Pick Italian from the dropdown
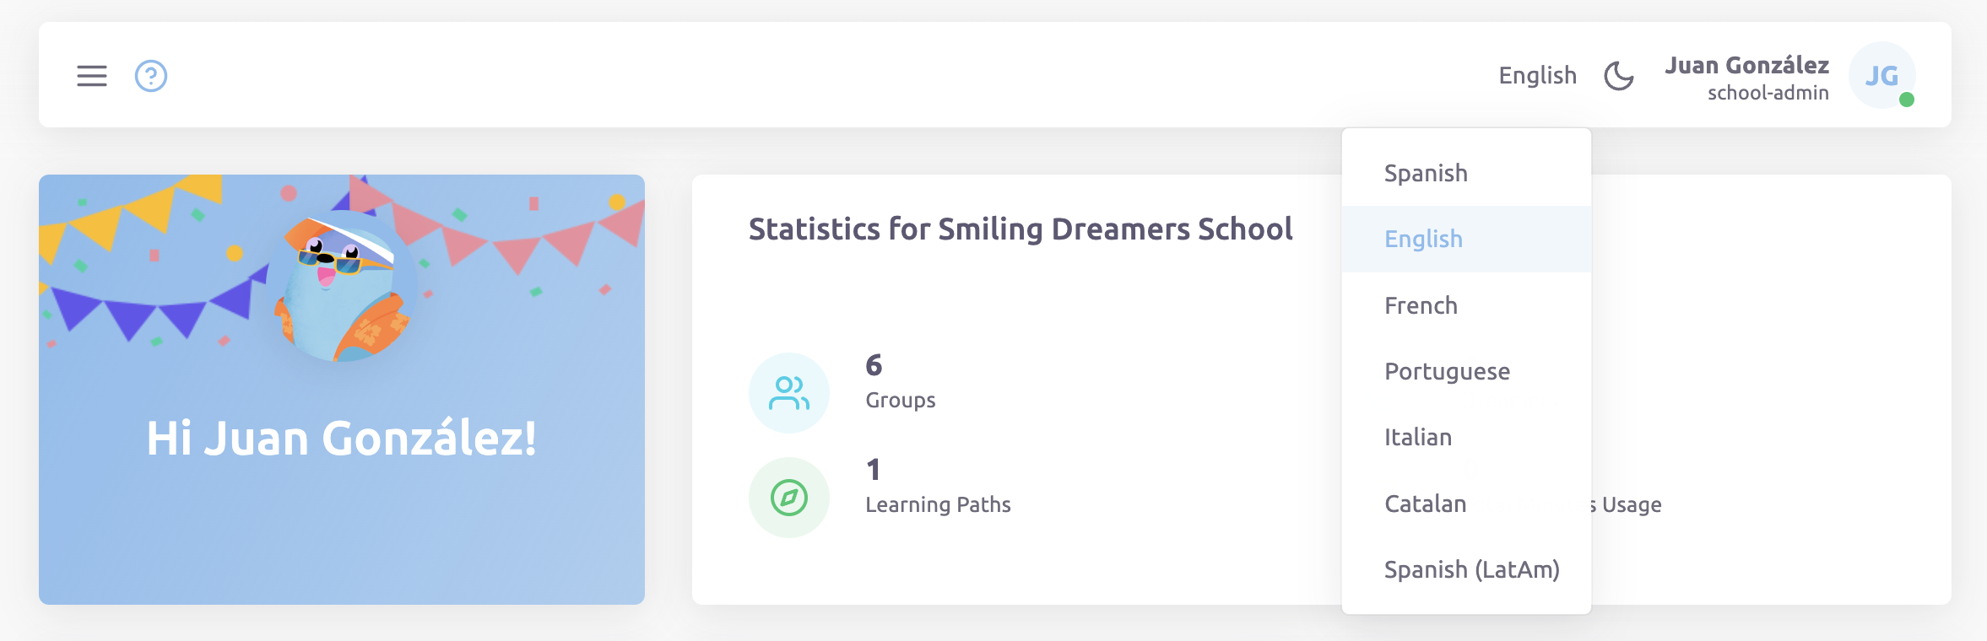The width and height of the screenshot is (1987, 641). pyautogui.click(x=1418, y=437)
